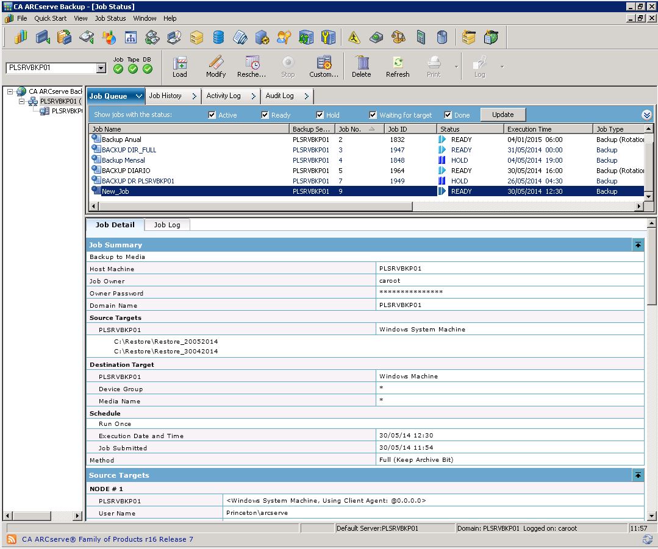Image resolution: width=658 pixels, height=549 pixels.
Task: Uncheck the Active status checkbox
Action: pyautogui.click(x=212, y=115)
